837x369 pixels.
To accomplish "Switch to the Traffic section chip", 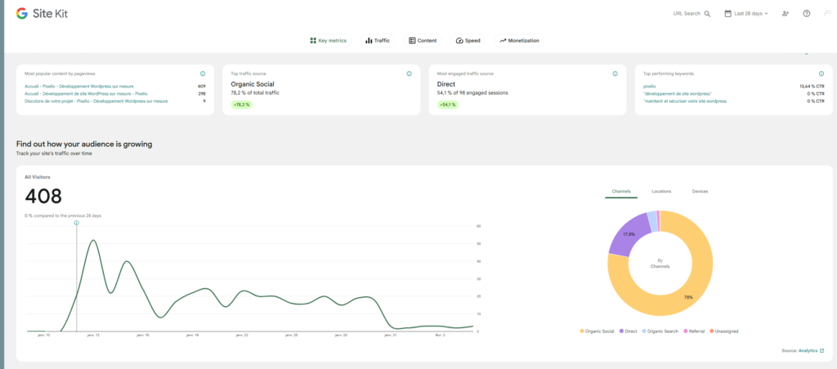I will tap(378, 41).
